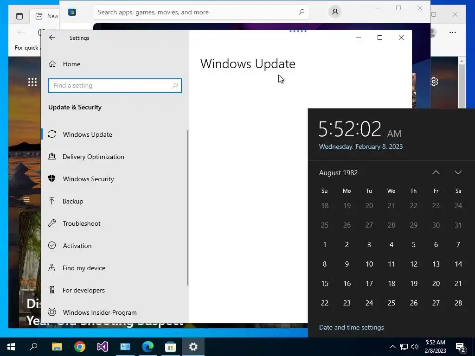
Task: Select August 10 in the calendar
Action: [x=369, y=264]
